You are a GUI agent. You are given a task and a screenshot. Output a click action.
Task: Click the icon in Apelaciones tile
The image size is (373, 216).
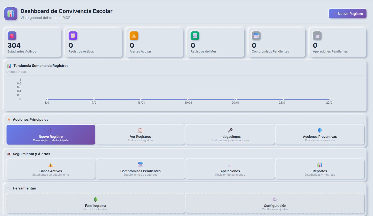[230, 165]
